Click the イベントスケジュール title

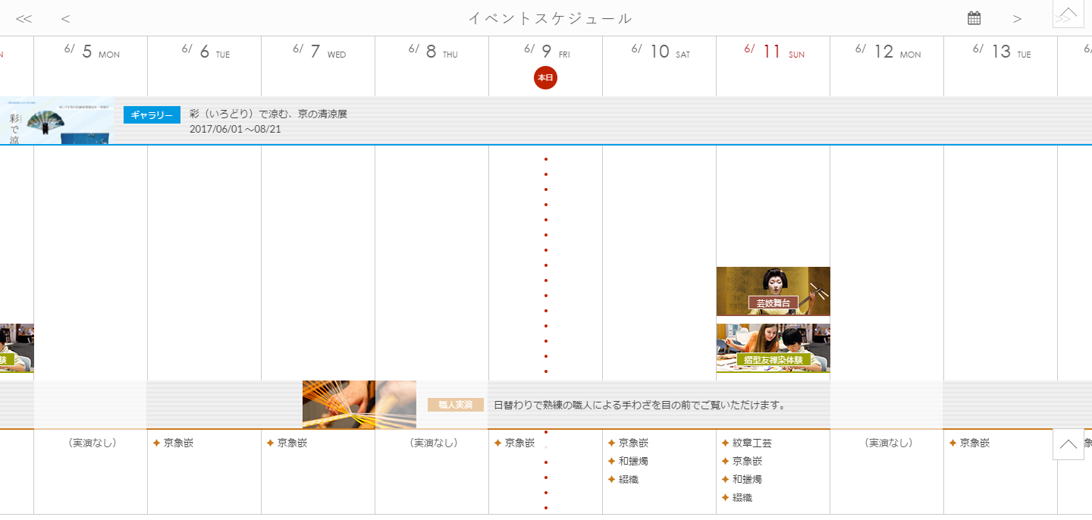click(x=550, y=18)
